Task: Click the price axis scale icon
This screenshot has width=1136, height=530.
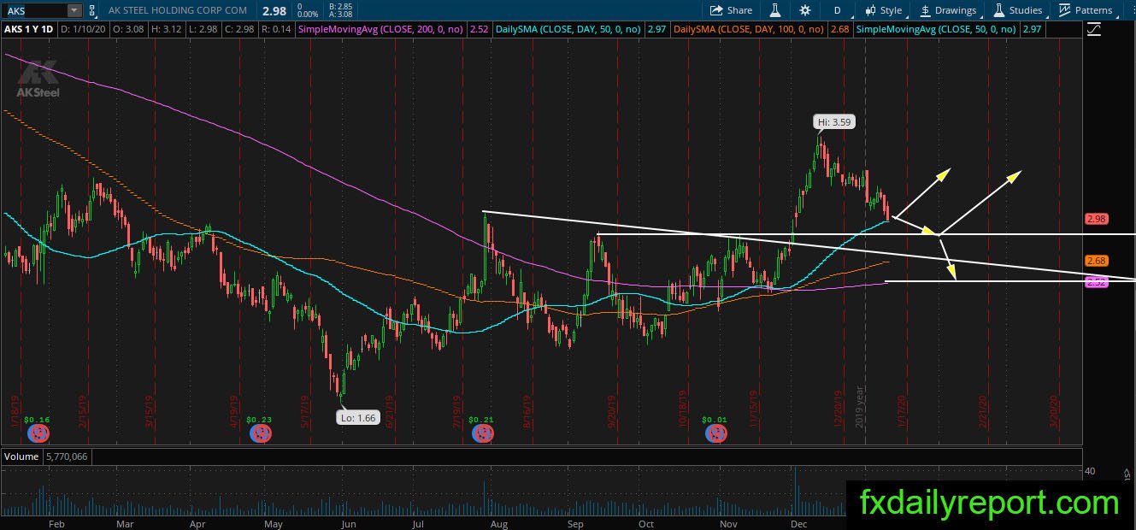Action: (x=1095, y=29)
